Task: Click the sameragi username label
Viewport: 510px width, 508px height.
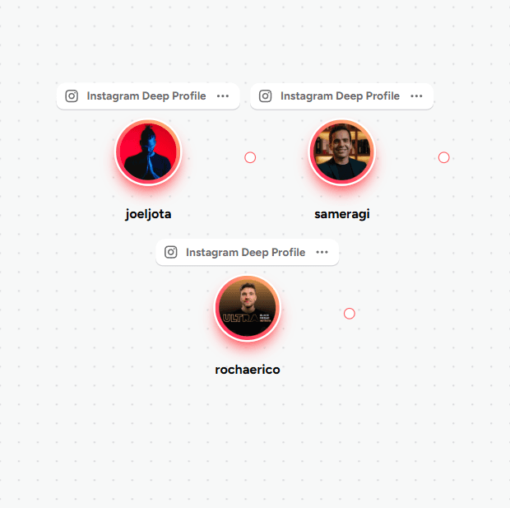Action: [x=342, y=214]
